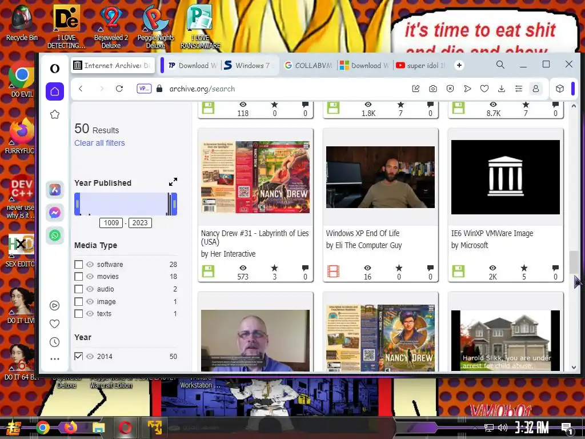This screenshot has width=585, height=439.
Task: Uncheck the 2014 year filter
Action: [78, 356]
